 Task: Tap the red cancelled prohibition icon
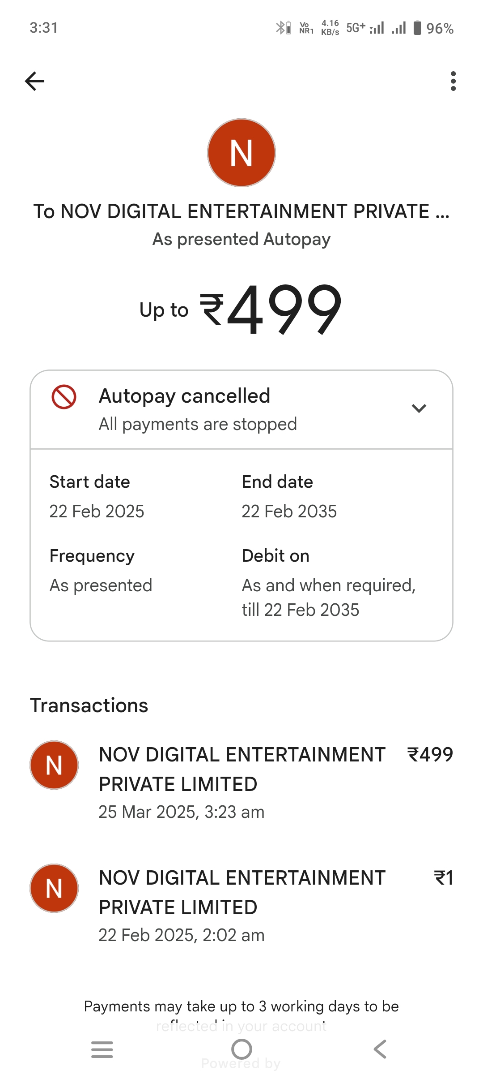click(64, 397)
